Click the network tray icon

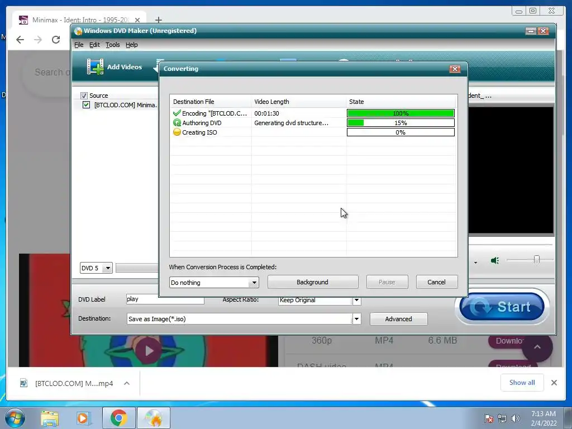pyautogui.click(x=502, y=418)
